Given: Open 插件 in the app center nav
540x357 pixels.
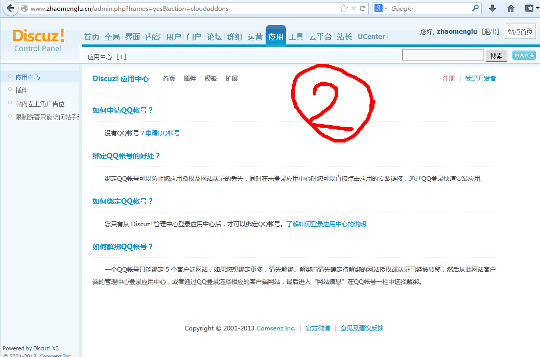Looking at the screenshot, I should [x=190, y=79].
